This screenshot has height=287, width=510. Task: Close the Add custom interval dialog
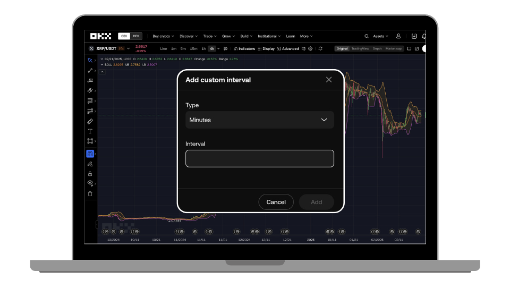[x=329, y=80]
